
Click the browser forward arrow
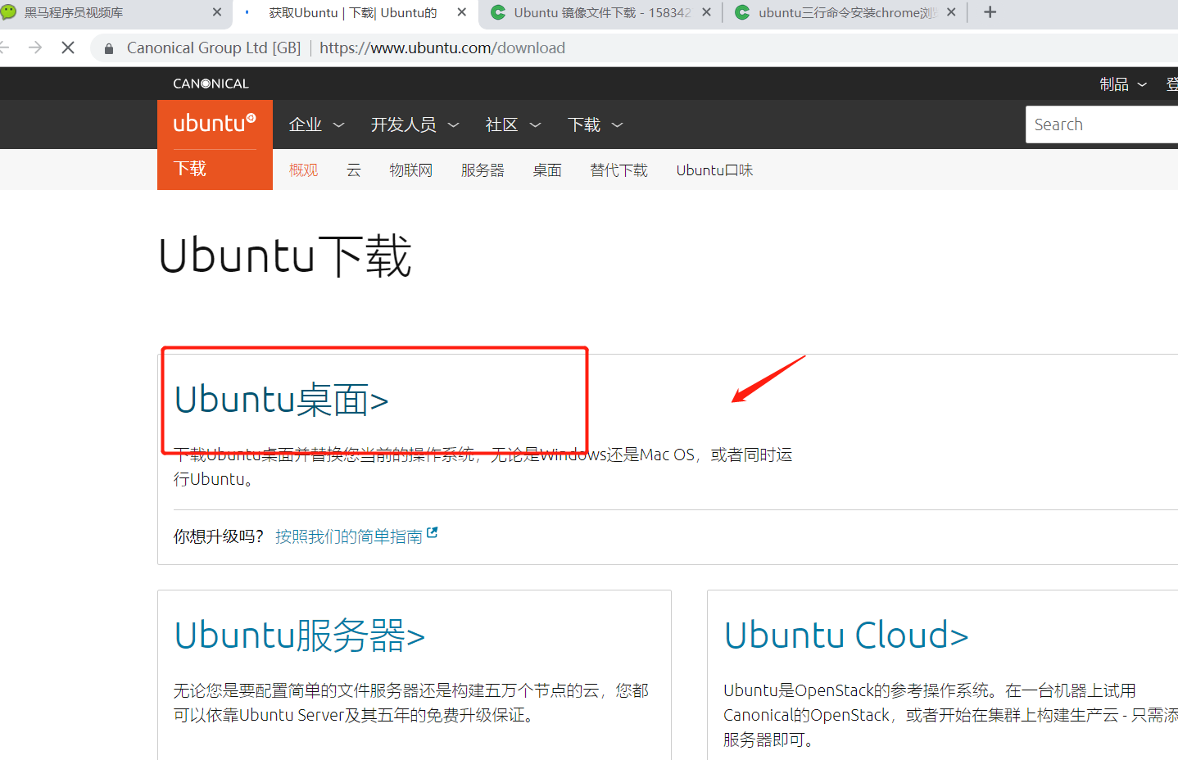click(35, 47)
